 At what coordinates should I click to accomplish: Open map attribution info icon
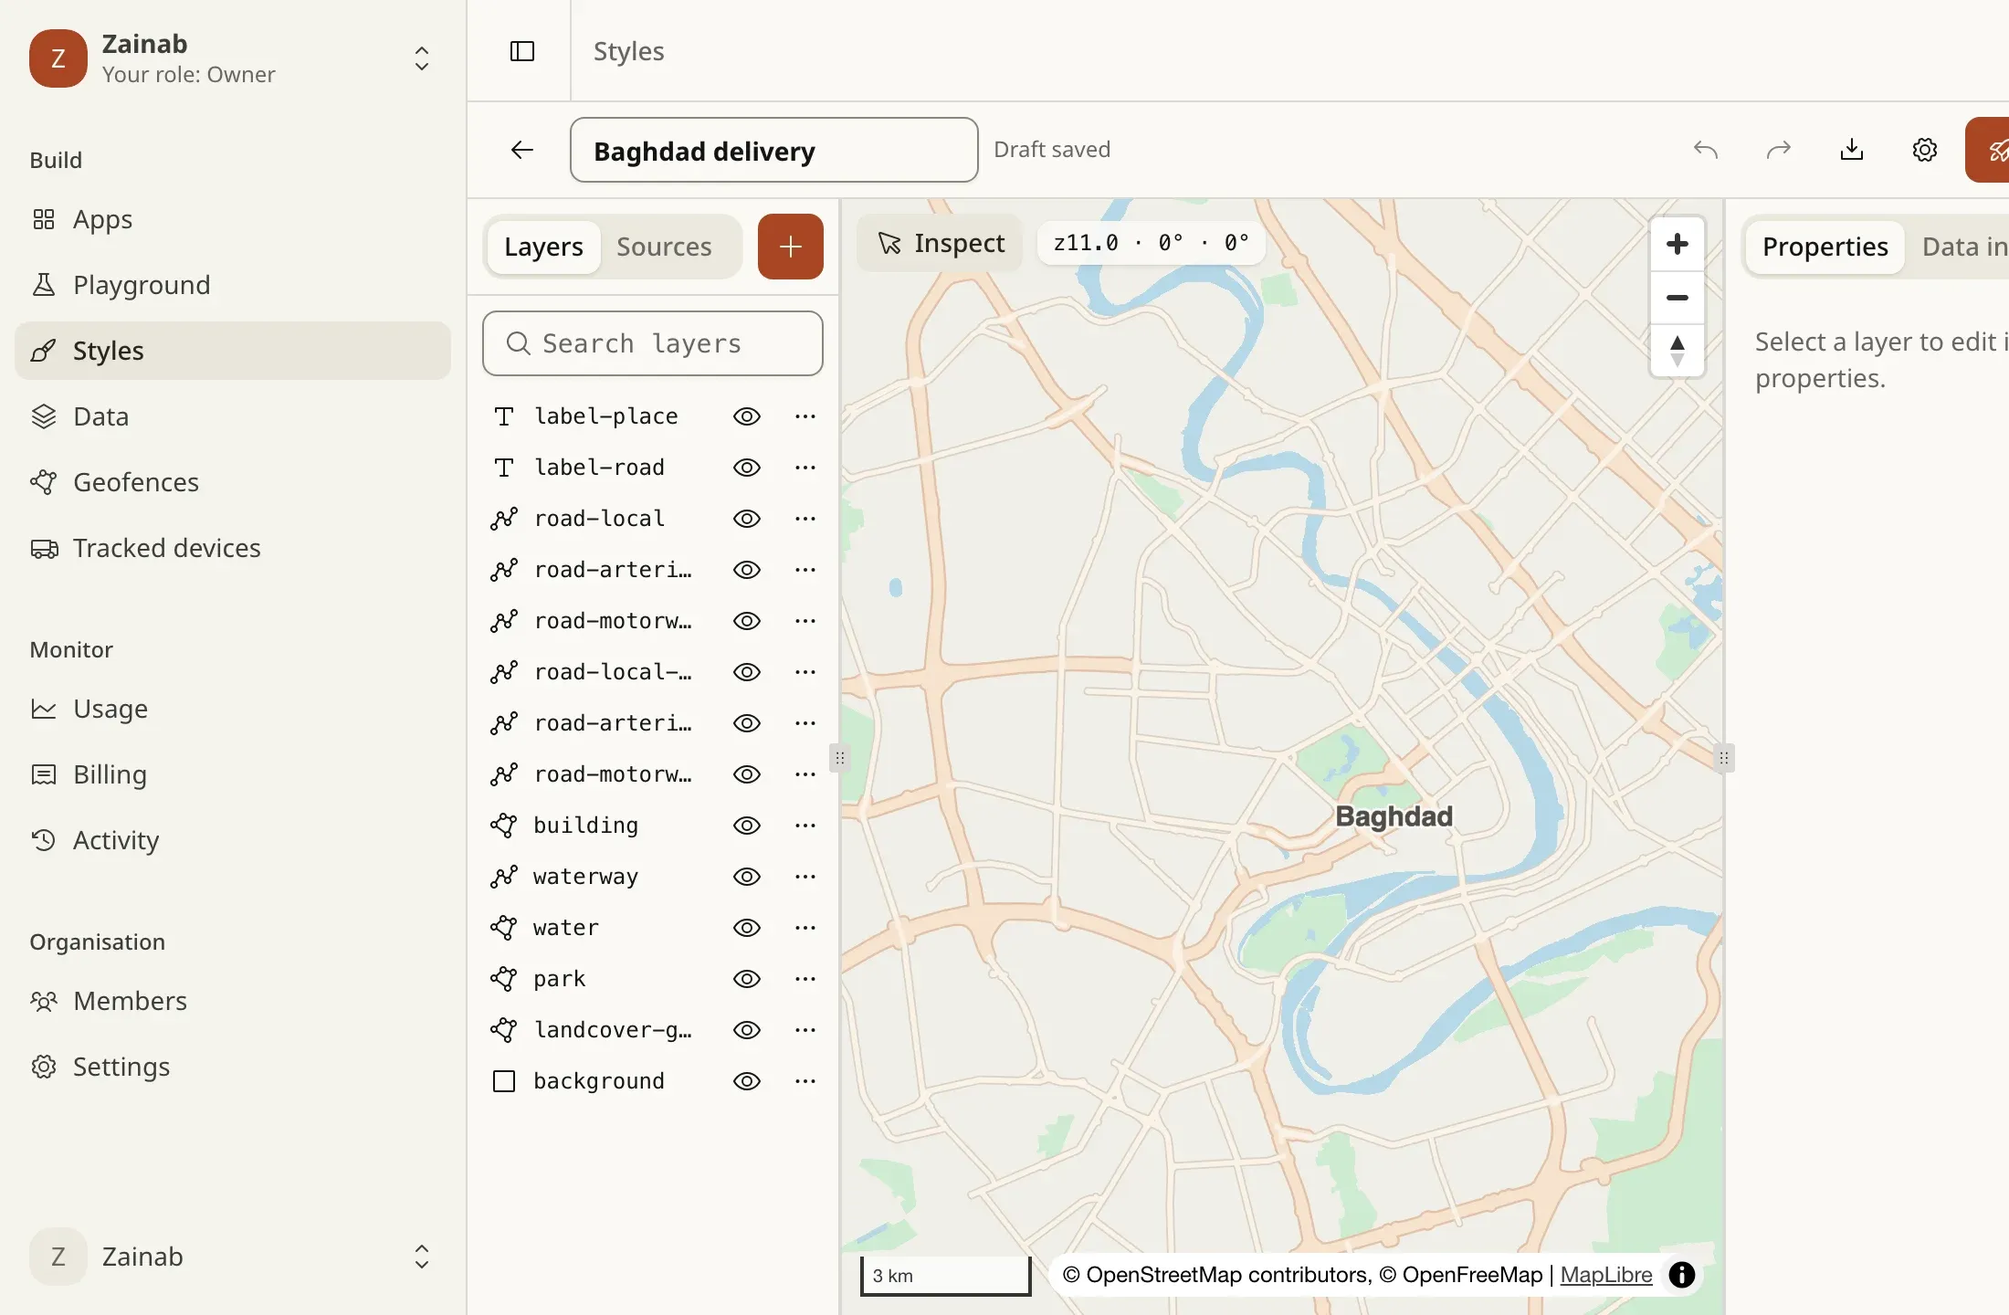pos(1681,1275)
